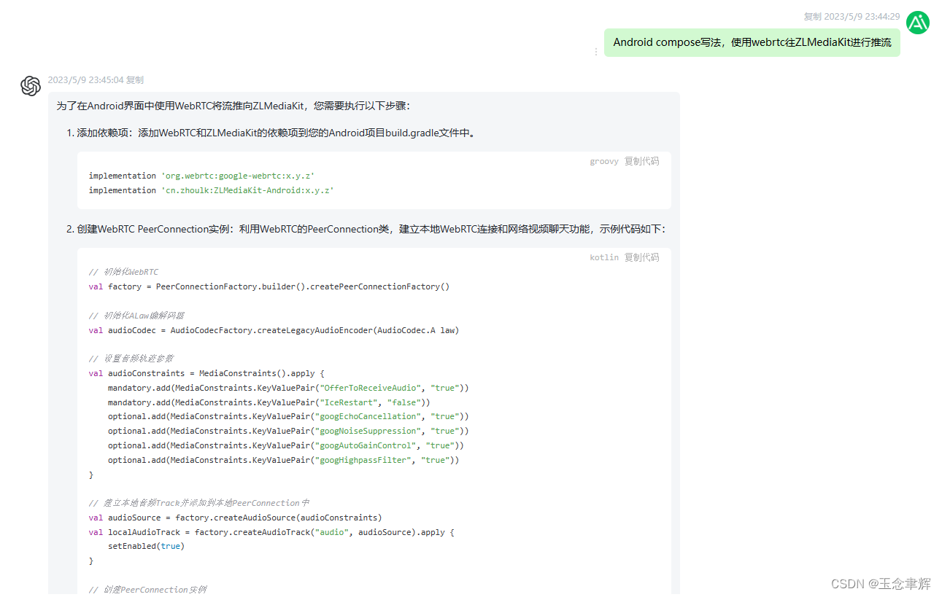Click the comment '// 创建PeerConnection实例'
Image resolution: width=942 pixels, height=597 pixels.
click(147, 590)
